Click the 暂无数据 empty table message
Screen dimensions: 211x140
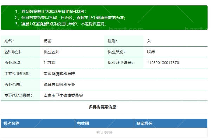[104, 133]
